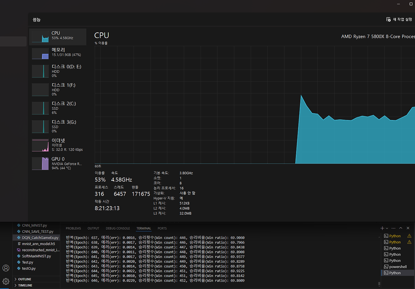415x289 pixels.
Task: Open the terminal panel's more actions ellipsis
Action: [393, 228]
